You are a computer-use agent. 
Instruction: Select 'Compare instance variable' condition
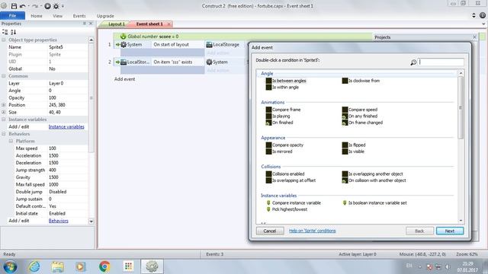pyautogui.click(x=293, y=202)
